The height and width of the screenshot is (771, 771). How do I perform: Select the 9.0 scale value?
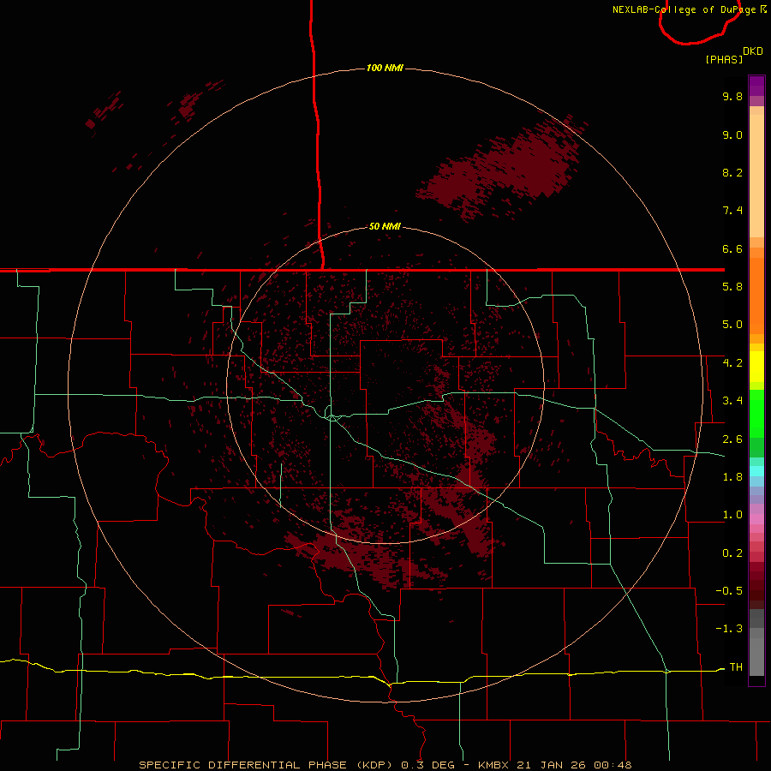(x=732, y=134)
